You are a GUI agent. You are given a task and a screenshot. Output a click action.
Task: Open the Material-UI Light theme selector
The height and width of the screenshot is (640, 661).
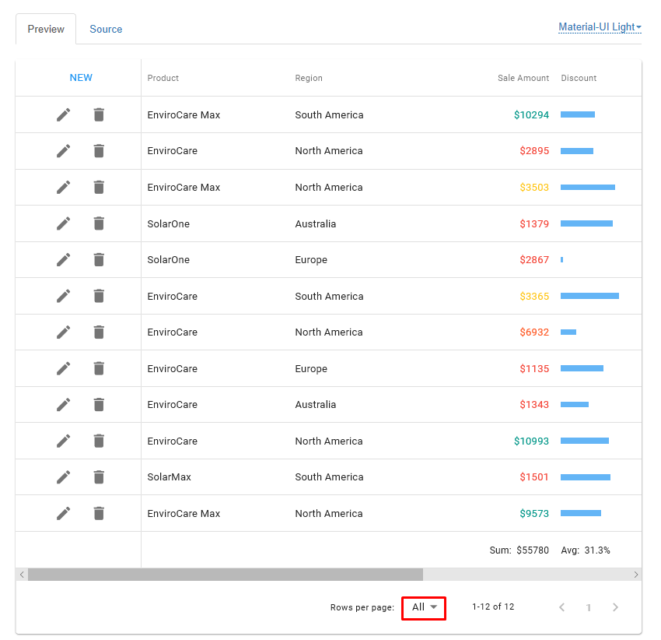tap(599, 26)
